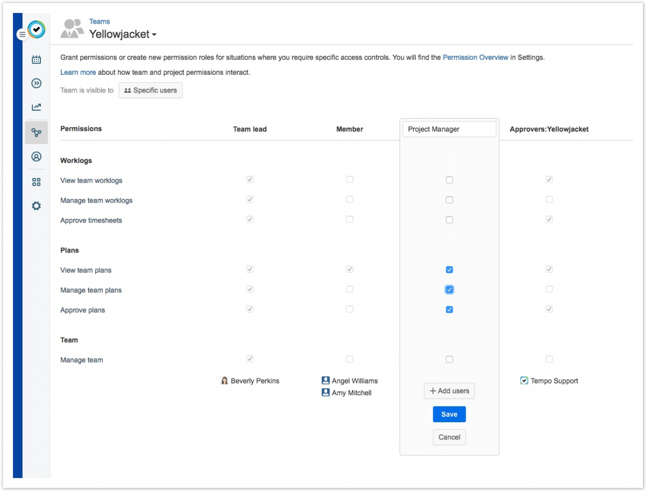Click the Save button

coord(449,414)
